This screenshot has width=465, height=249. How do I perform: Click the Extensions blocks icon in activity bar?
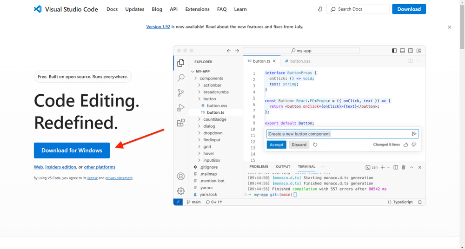point(180,123)
